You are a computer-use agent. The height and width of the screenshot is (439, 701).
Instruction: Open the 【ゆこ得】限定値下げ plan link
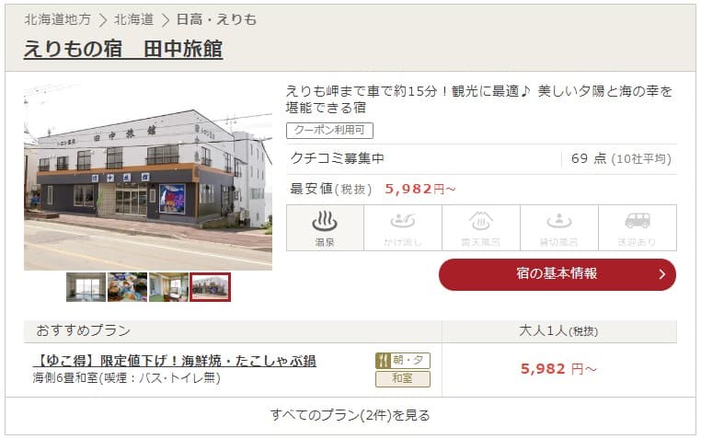click(x=175, y=361)
